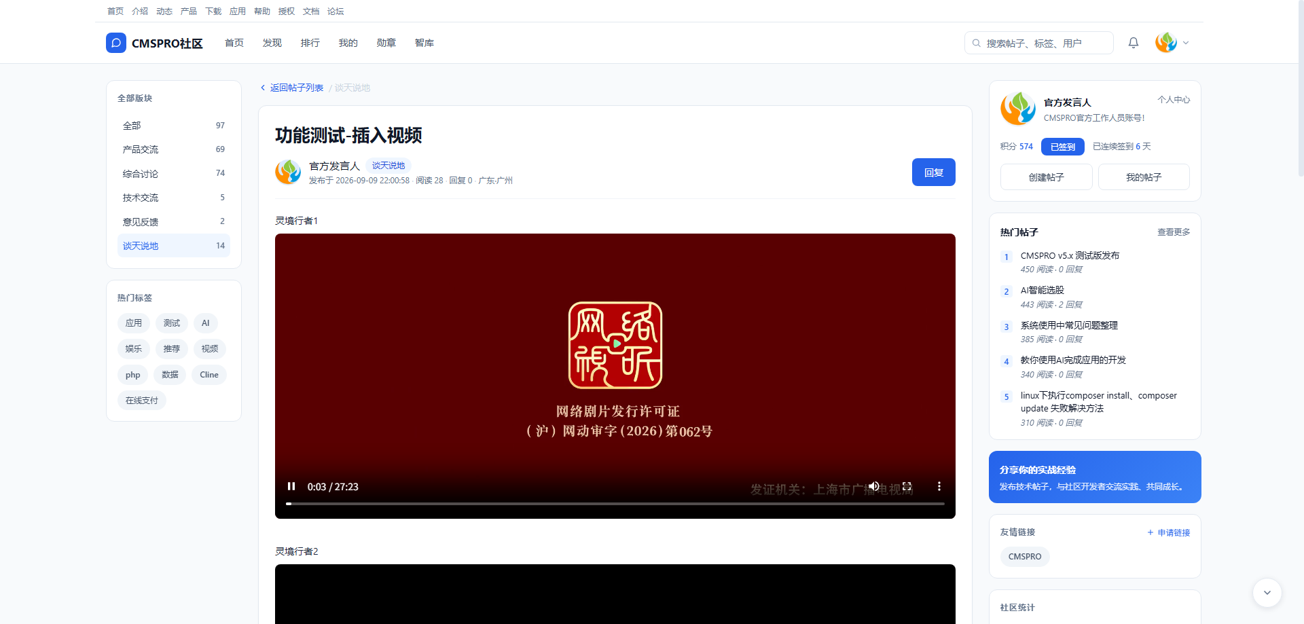This screenshot has height=624, width=1304.
Task: Click the share experience blue banner
Action: [x=1095, y=477]
